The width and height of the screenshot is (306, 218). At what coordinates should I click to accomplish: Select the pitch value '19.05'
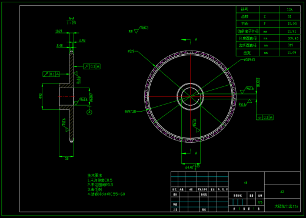[292, 24]
